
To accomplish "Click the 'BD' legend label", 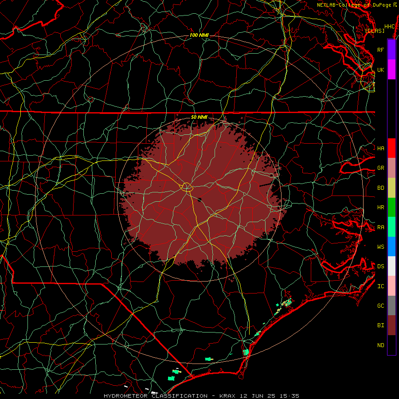I will pos(380,188).
